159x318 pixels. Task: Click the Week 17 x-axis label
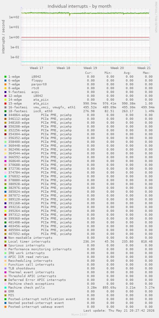tap(36, 68)
